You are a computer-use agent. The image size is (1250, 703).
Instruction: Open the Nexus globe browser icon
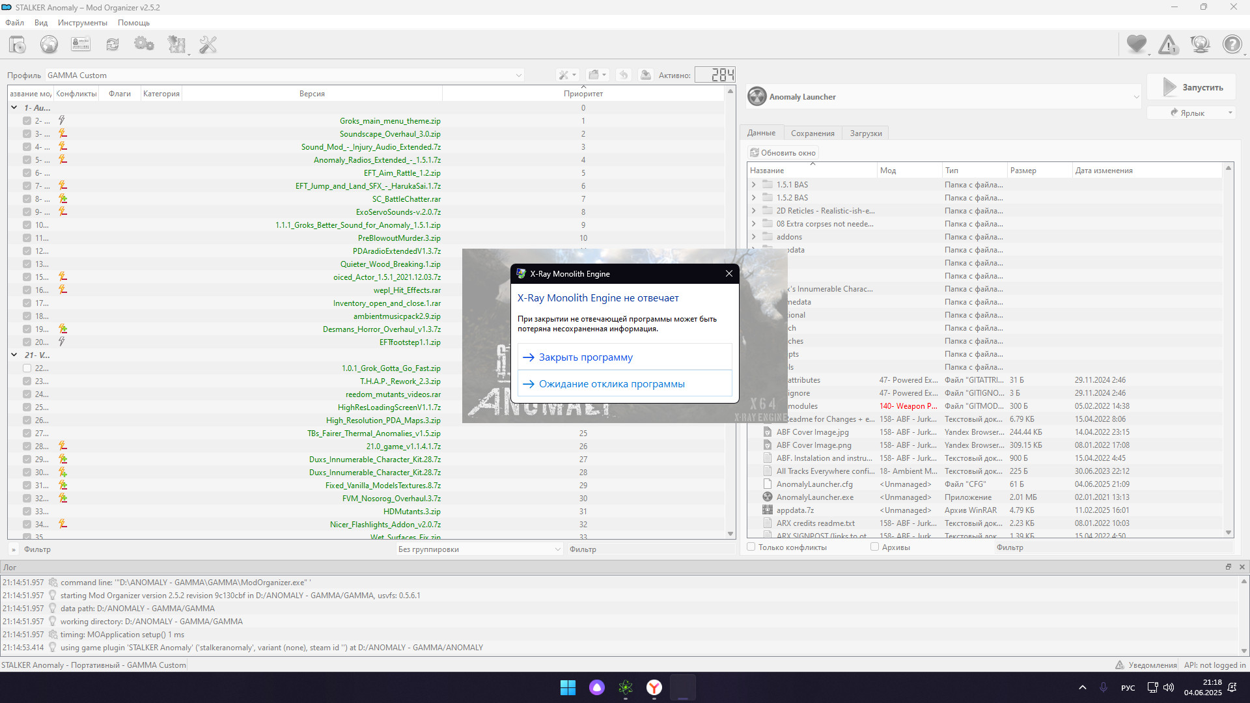click(x=49, y=44)
